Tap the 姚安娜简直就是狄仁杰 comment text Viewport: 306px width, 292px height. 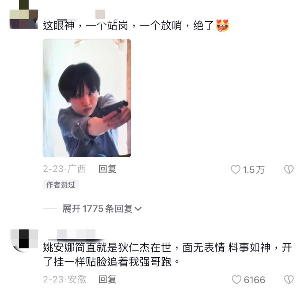pos(167,255)
